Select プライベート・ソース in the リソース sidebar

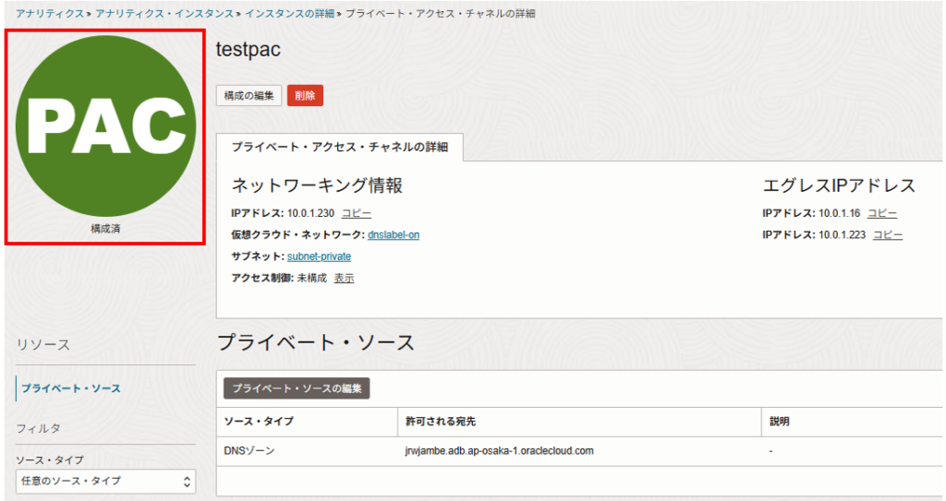(x=71, y=388)
